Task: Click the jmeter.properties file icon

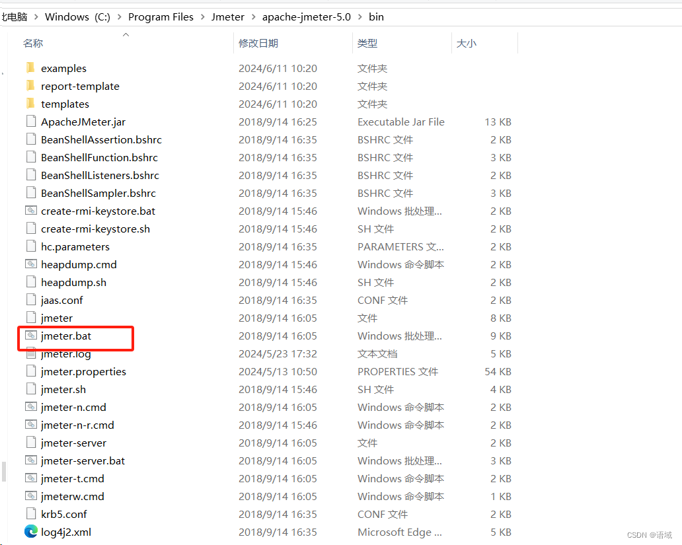Action: pos(31,371)
